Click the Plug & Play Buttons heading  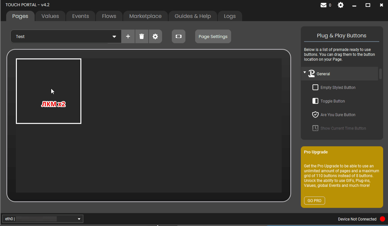point(341,35)
